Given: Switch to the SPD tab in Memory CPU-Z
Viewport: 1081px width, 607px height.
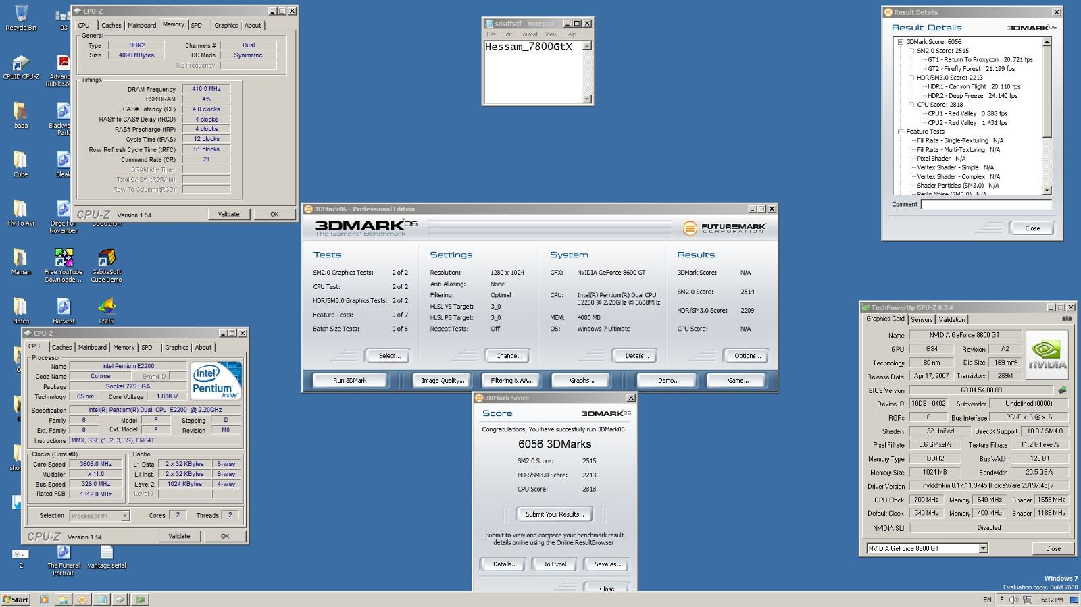Looking at the screenshot, I should point(197,26).
